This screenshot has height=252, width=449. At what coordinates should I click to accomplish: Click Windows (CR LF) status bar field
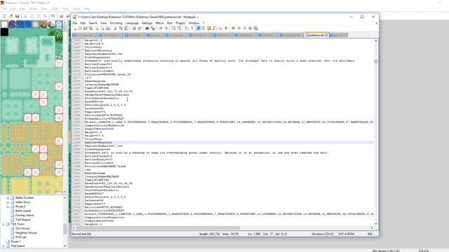pyautogui.click(x=323, y=234)
